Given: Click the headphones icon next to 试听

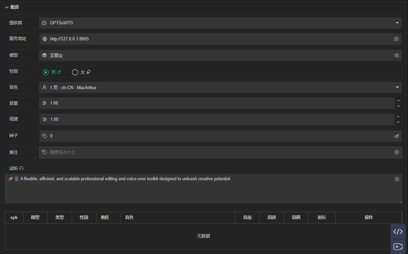Looking at the screenshot, I should (21, 168).
